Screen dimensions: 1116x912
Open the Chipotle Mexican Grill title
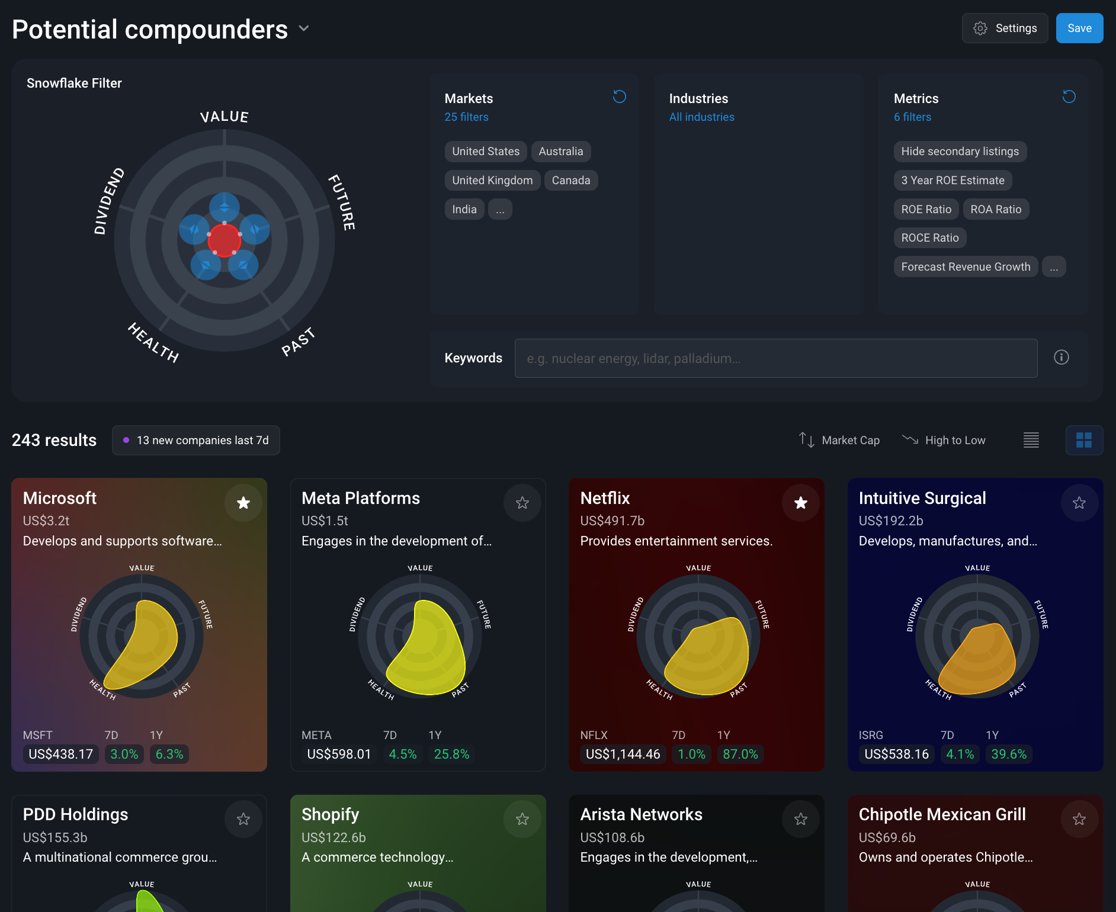coord(942,815)
